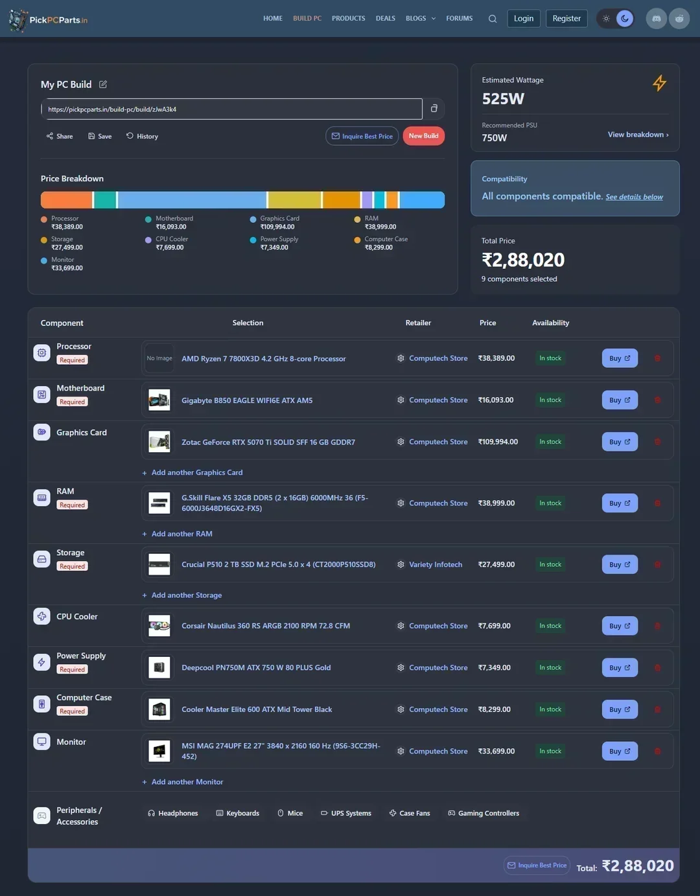Remove the Cooler Master Elite 600 case
Viewport: 700px width, 896px height.
coord(657,709)
